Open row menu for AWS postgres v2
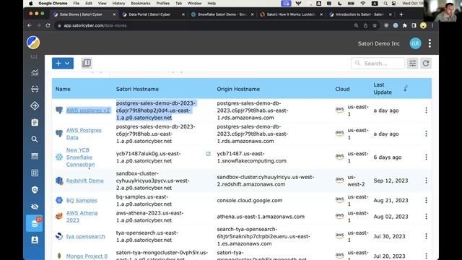This screenshot has height=260, width=462. click(x=426, y=110)
